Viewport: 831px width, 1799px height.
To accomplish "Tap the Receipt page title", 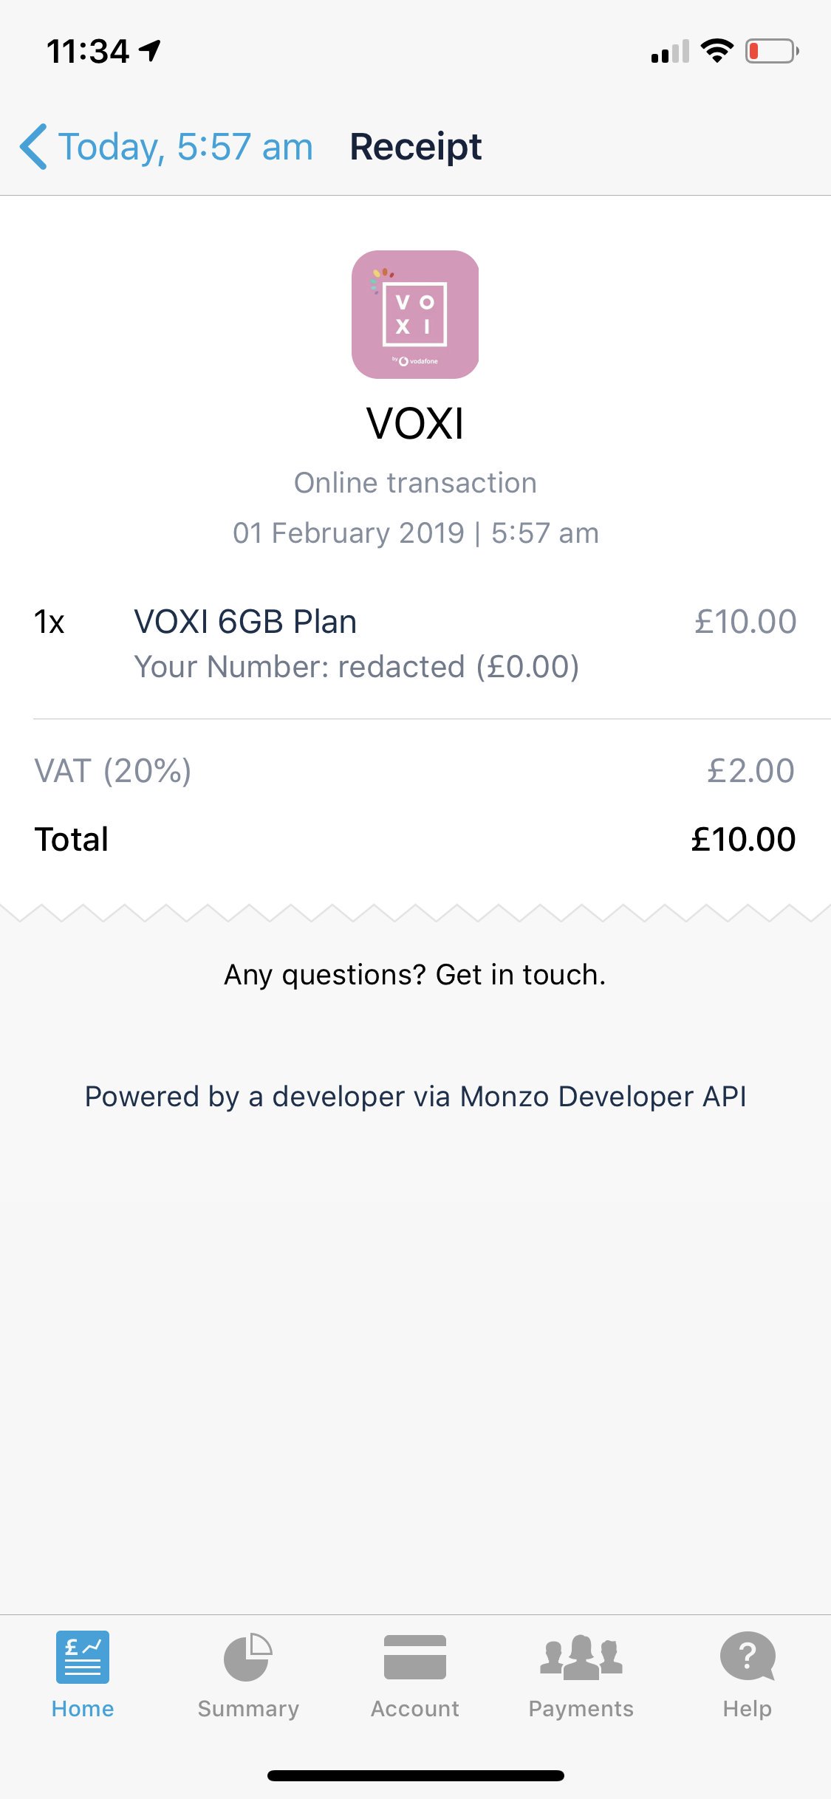I will (415, 147).
